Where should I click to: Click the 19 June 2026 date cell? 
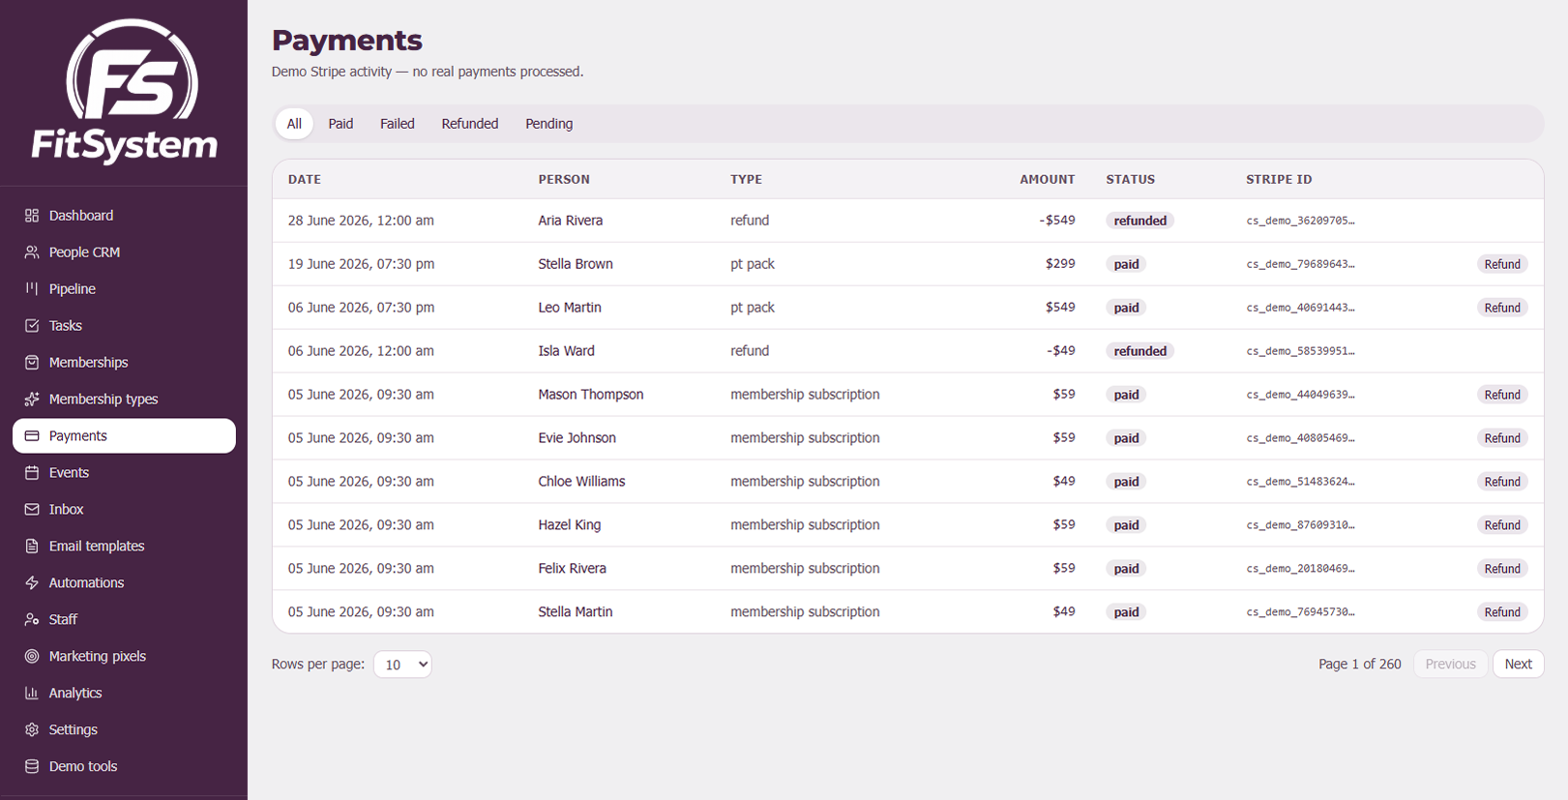[361, 264]
